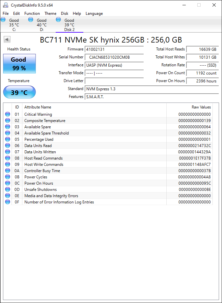
Task: Click the empty Drive Letter field
Action: pyautogui.click(x=114, y=81)
